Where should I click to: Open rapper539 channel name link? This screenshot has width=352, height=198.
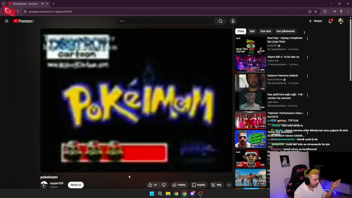tap(56, 183)
